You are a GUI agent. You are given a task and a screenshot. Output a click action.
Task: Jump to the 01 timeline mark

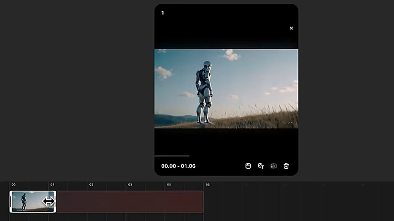pyautogui.click(x=52, y=185)
